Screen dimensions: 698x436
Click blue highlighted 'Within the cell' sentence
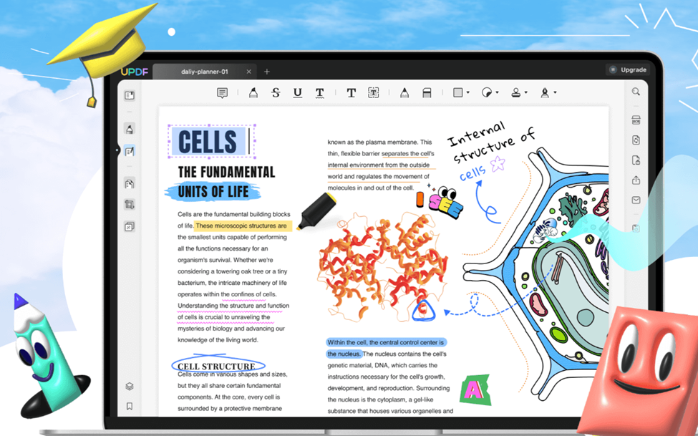pos(385,348)
